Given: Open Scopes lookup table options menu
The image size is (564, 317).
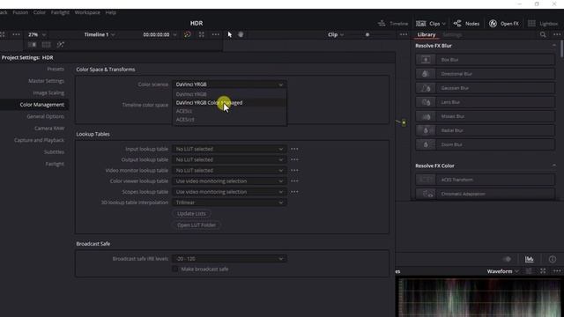Looking at the screenshot, I should (x=294, y=192).
